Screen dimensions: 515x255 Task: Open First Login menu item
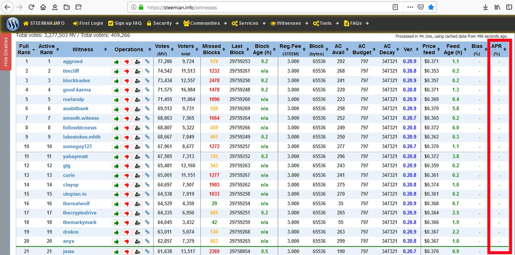88,23
